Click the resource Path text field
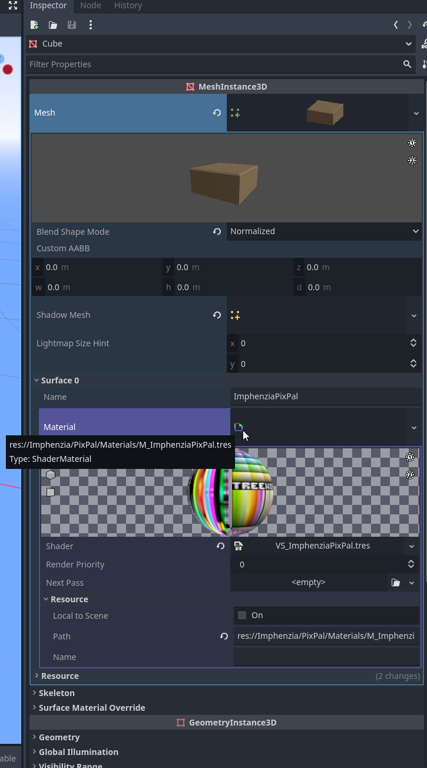Screen dimensions: 427x768 326,636
